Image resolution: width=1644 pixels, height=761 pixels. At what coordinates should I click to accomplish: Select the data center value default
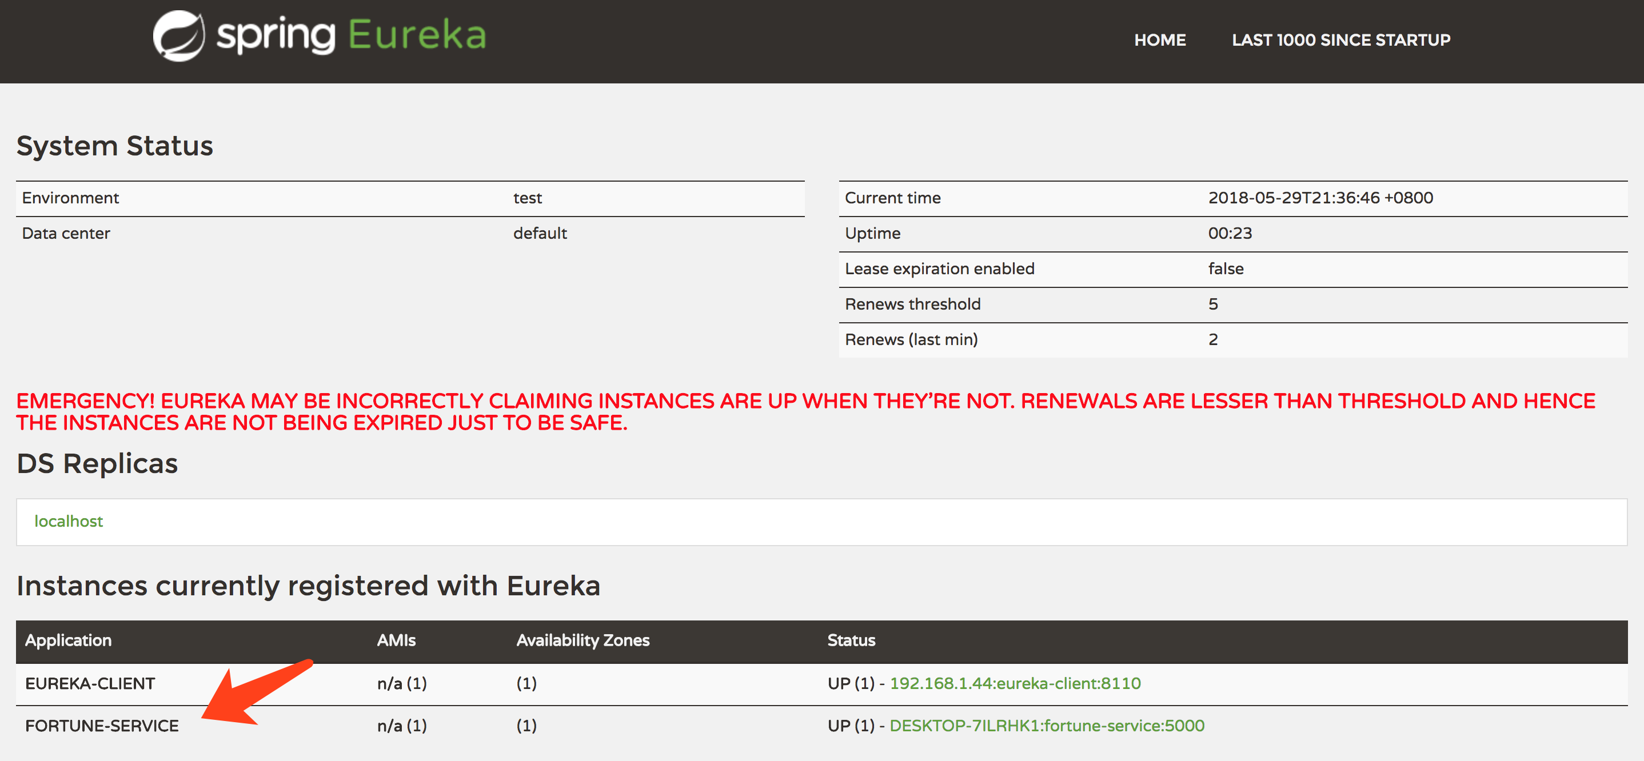pyautogui.click(x=540, y=234)
